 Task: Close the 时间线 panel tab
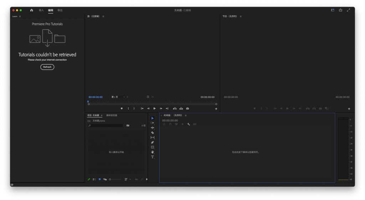coord(161,116)
